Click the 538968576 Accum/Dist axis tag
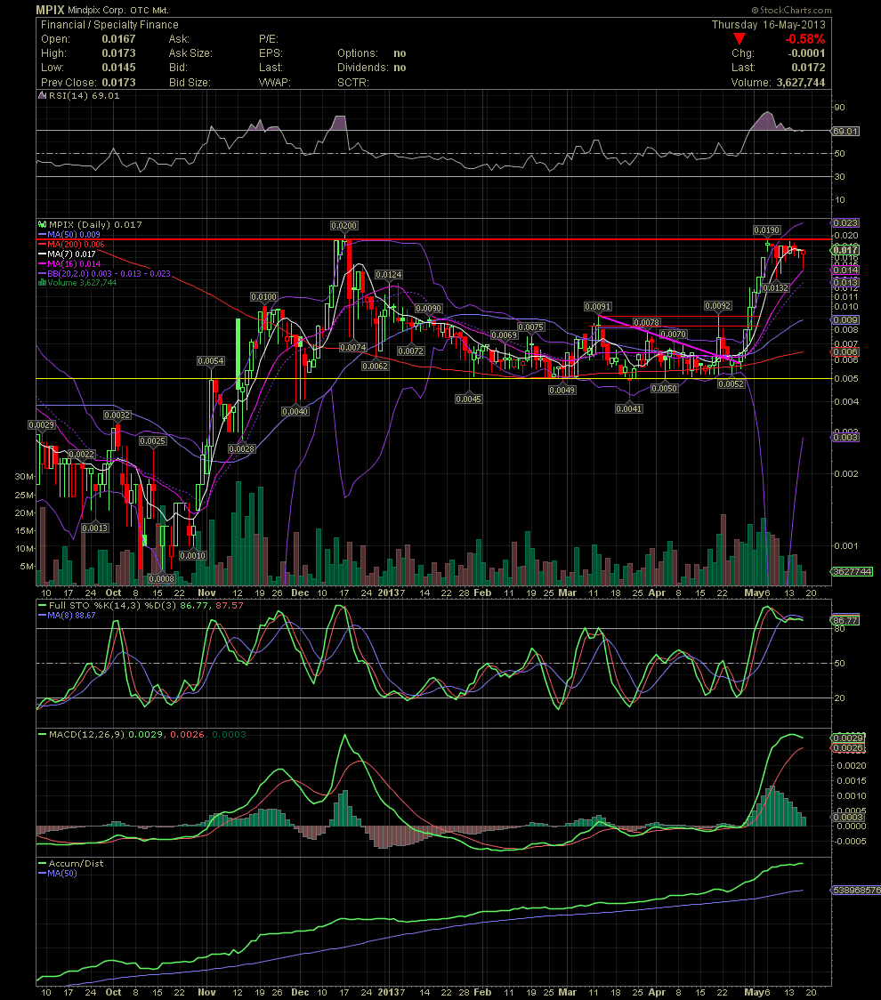The height and width of the screenshot is (1000, 881). point(856,890)
